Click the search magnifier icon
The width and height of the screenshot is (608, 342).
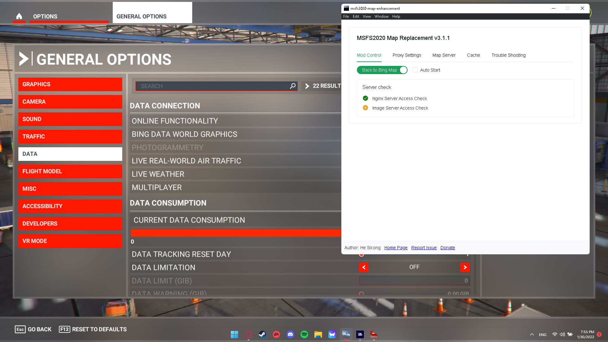[x=293, y=86]
